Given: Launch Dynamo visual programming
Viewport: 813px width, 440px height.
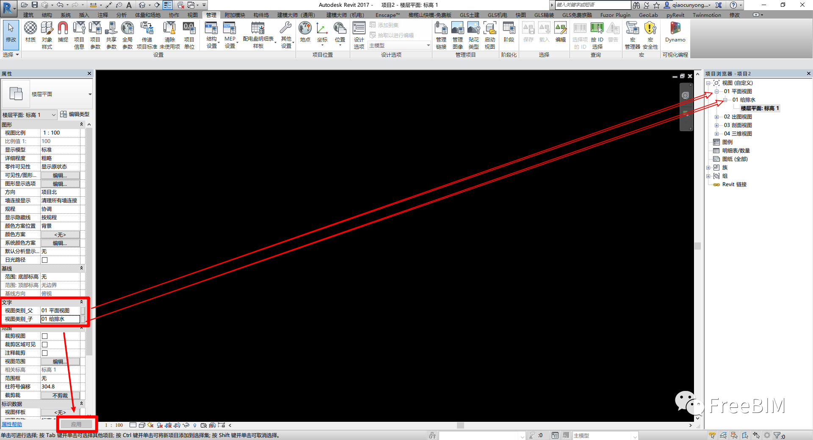Looking at the screenshot, I should click(x=675, y=33).
